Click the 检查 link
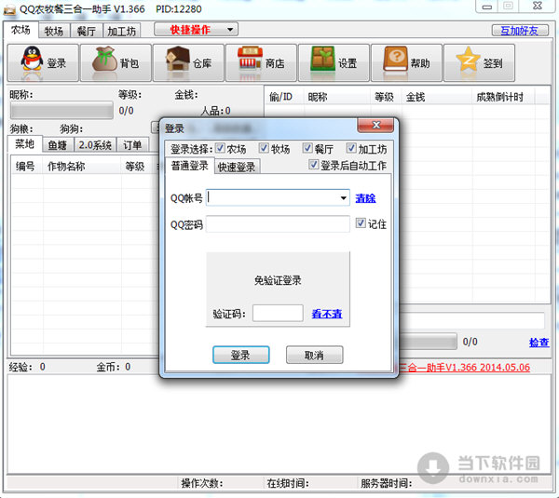Image resolution: width=559 pixels, height=498 pixels. coord(539,343)
